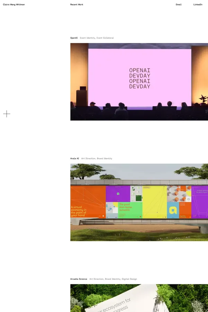Go to Recent Work section
The height and width of the screenshot is (312, 208).
77,5
